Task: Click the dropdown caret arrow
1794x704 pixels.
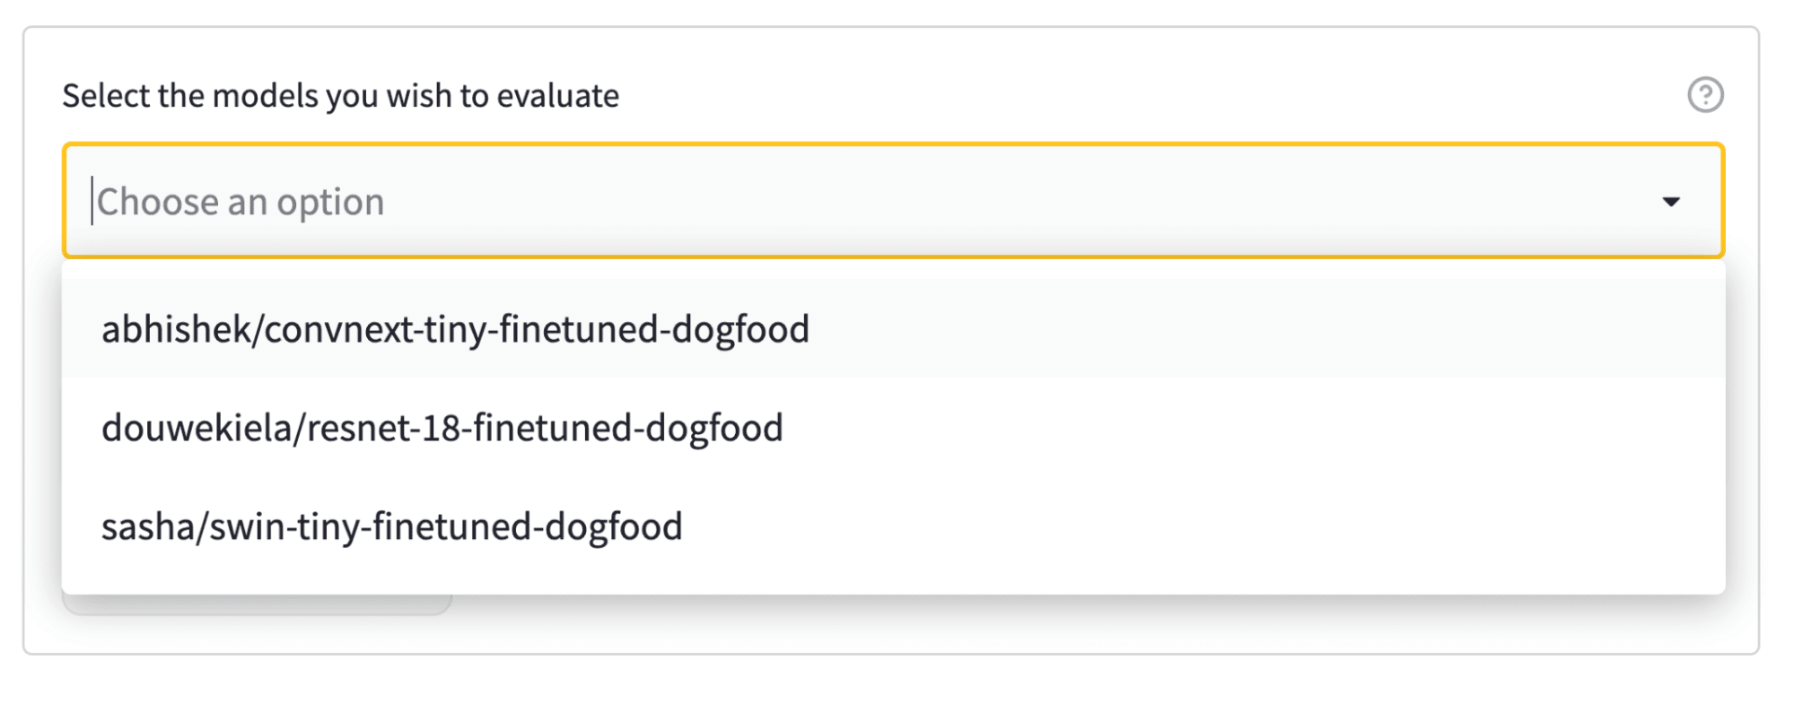Action: click(x=1670, y=202)
